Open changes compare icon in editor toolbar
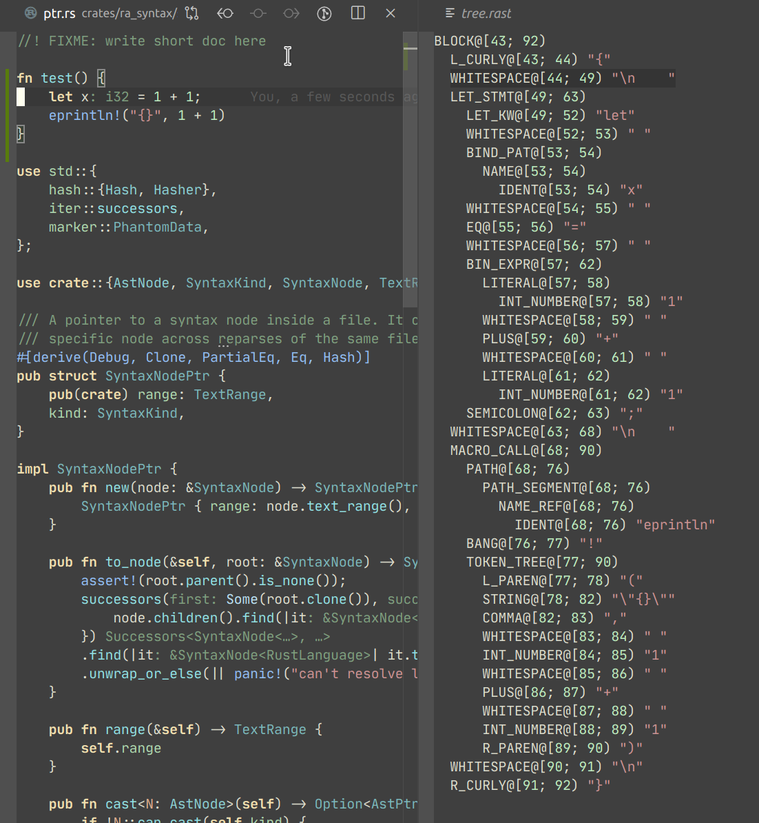759x823 pixels. coord(192,13)
